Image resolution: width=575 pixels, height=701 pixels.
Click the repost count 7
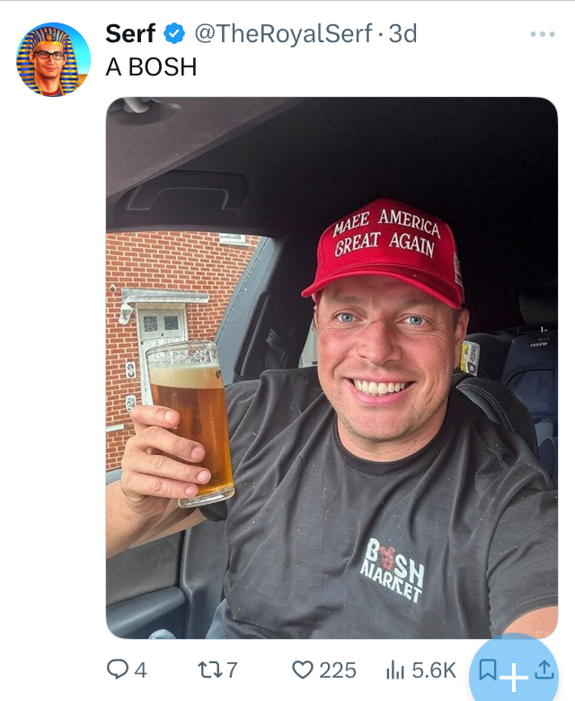232,670
